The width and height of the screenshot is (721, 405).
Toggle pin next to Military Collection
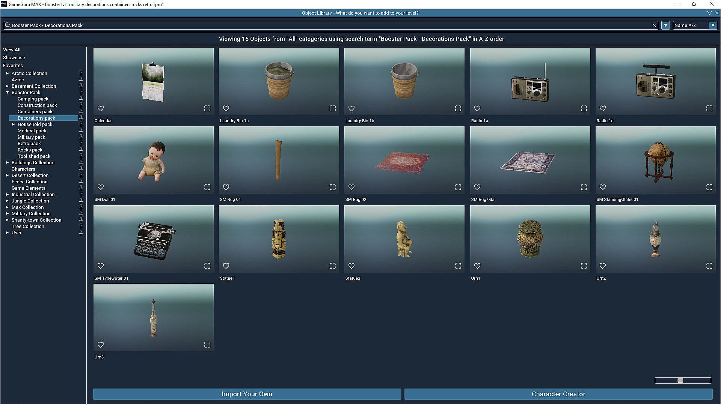[81, 213]
